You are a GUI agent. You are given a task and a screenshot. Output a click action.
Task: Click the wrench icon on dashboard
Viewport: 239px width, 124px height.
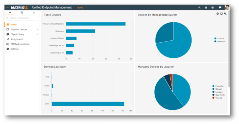[x=225, y=14]
